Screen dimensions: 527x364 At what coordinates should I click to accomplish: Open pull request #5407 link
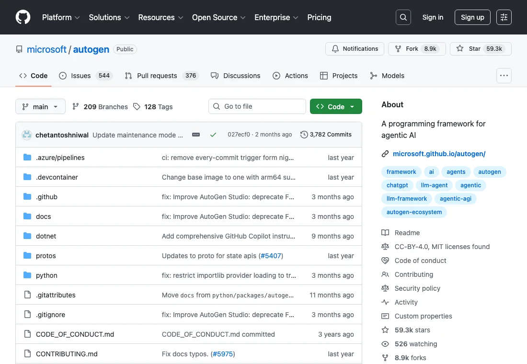(x=271, y=256)
